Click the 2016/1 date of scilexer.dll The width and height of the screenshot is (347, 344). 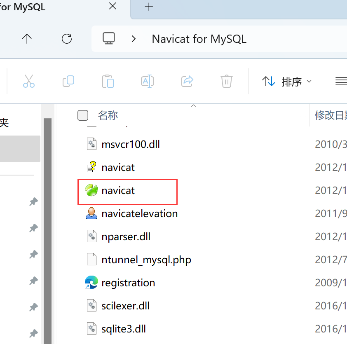[x=331, y=306]
